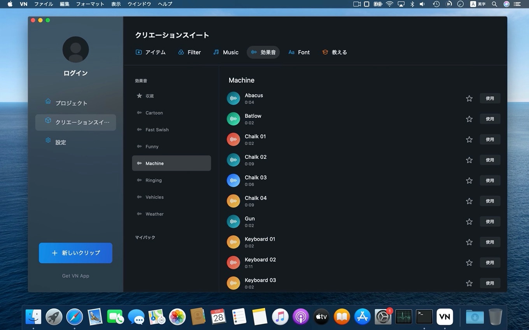Click 使用 for Chalk 04

490,201
